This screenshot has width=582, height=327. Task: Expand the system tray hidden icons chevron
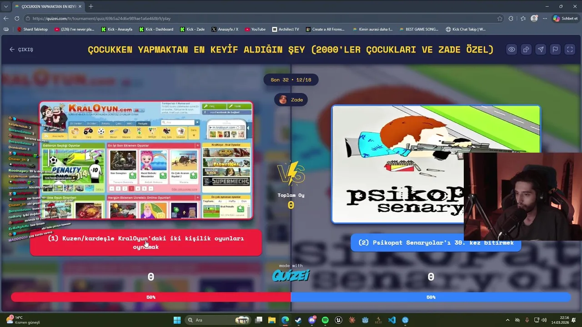[x=508, y=320]
